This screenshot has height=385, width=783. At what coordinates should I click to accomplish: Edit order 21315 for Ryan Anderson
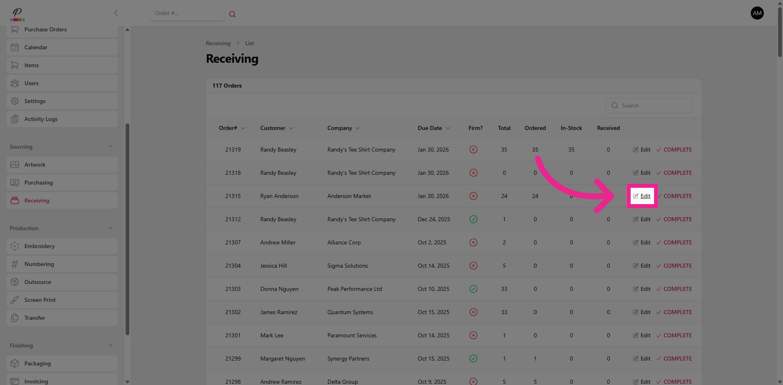pyautogui.click(x=642, y=196)
